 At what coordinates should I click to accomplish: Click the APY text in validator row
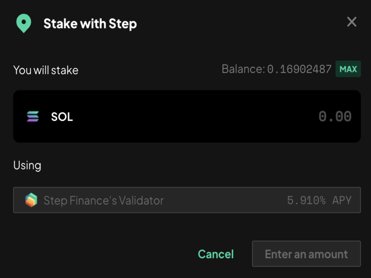342,200
